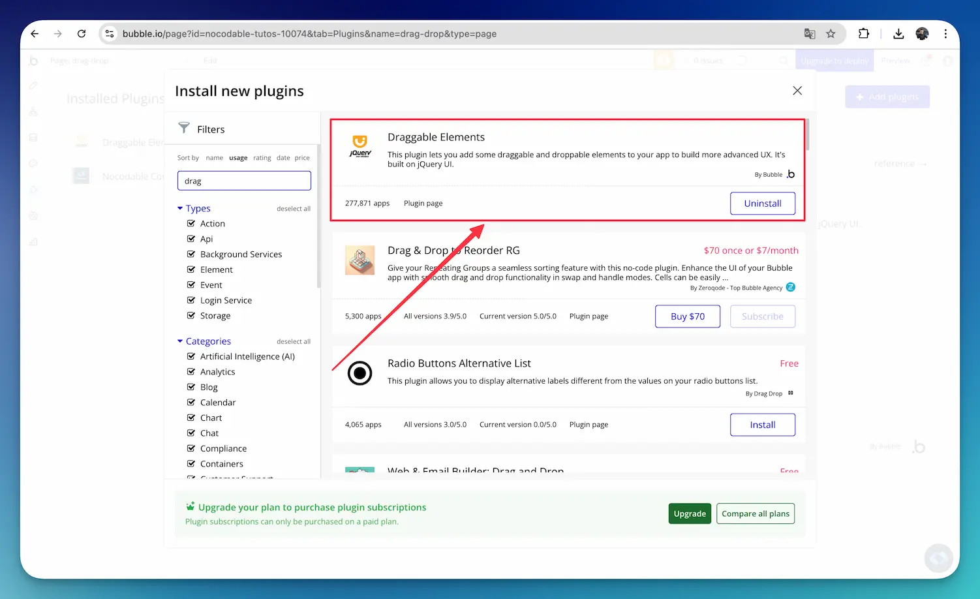Buy Drag & Drop Reorder RG for $70

tap(688, 316)
